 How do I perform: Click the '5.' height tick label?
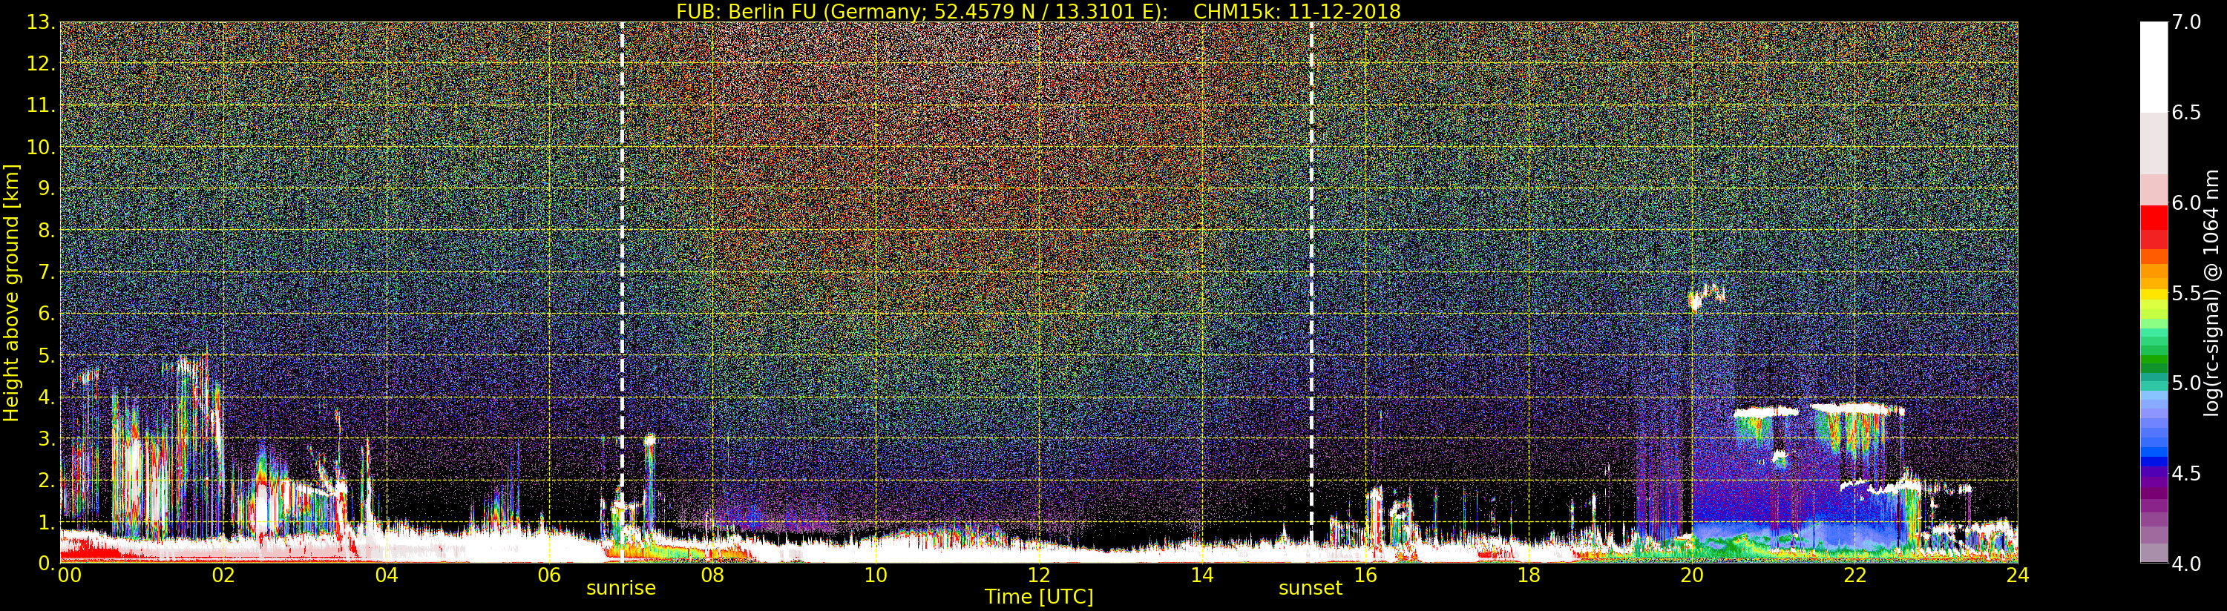pos(46,355)
